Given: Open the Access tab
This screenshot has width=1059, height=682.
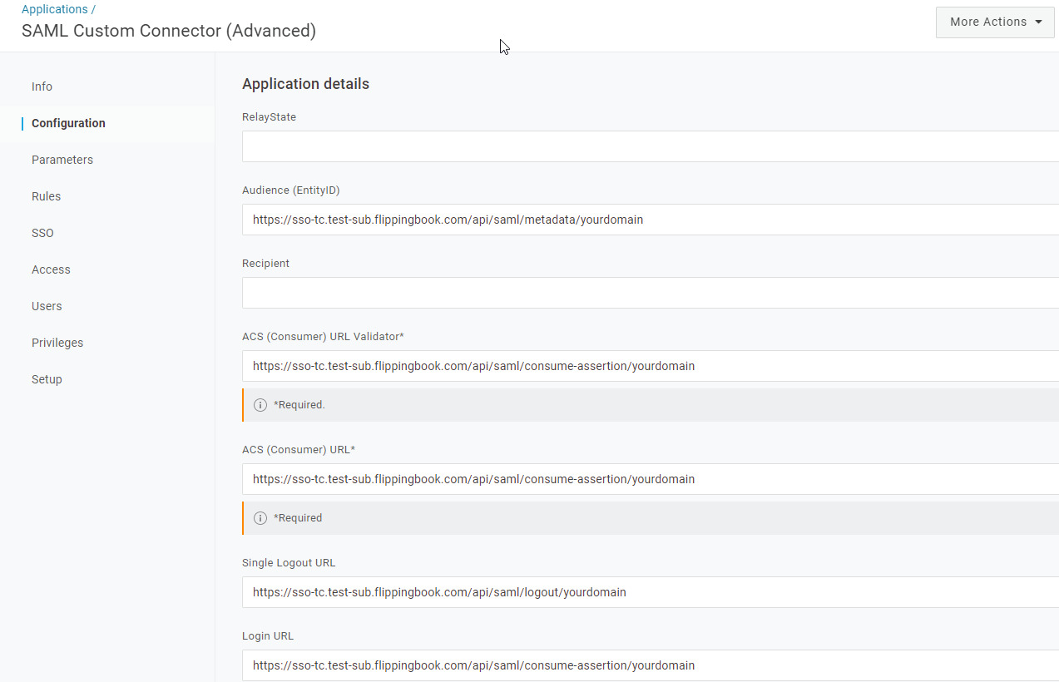Looking at the screenshot, I should [x=51, y=269].
